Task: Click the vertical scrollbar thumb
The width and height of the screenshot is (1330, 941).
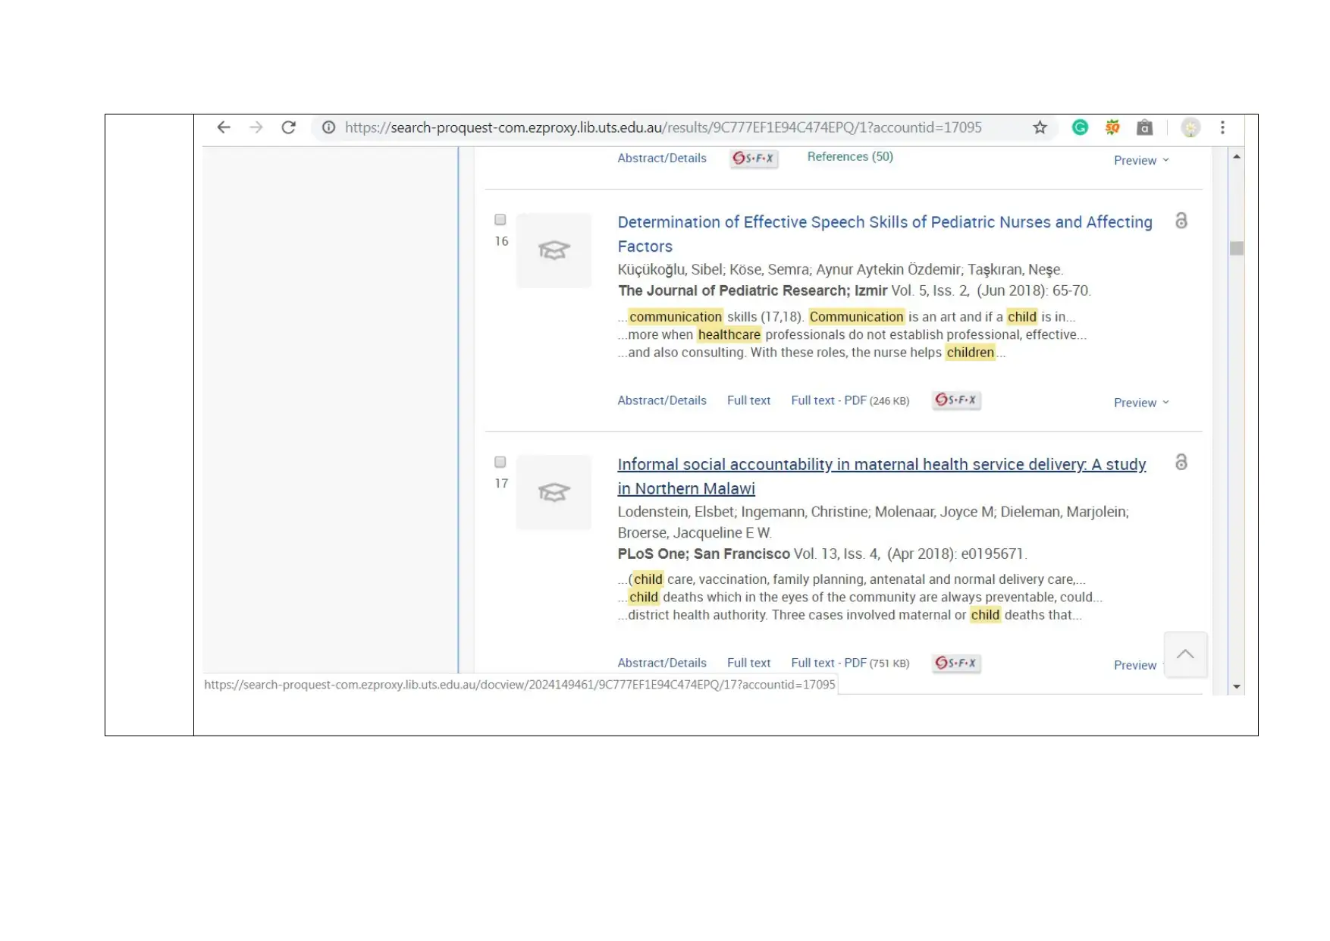Action: [x=1237, y=249]
